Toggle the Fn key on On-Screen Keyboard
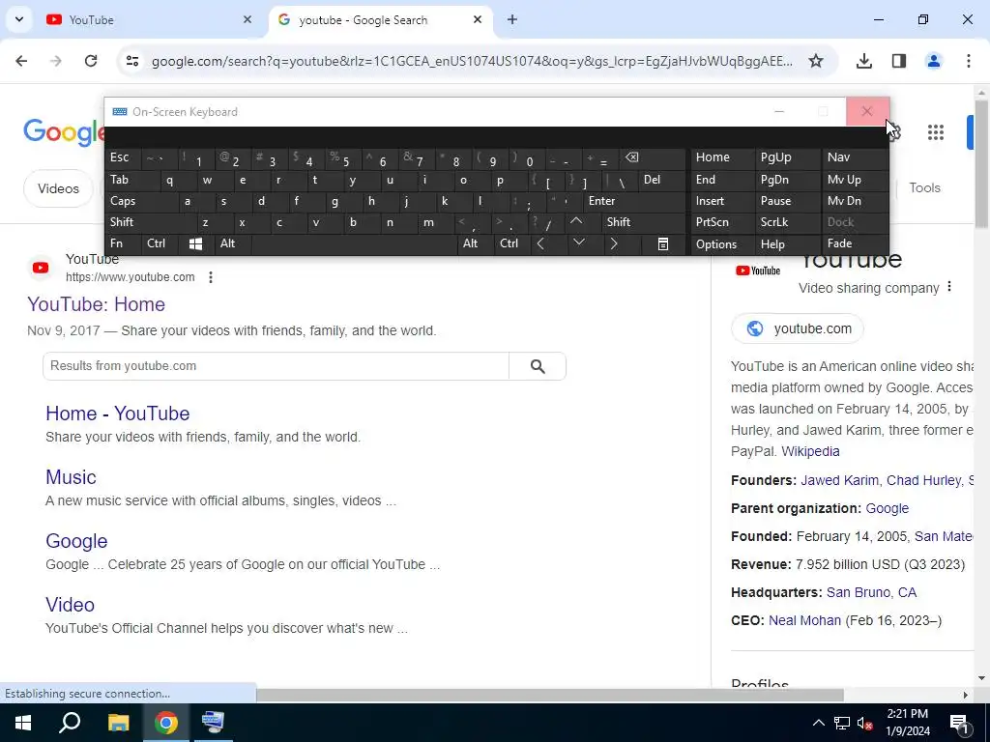 (123, 243)
